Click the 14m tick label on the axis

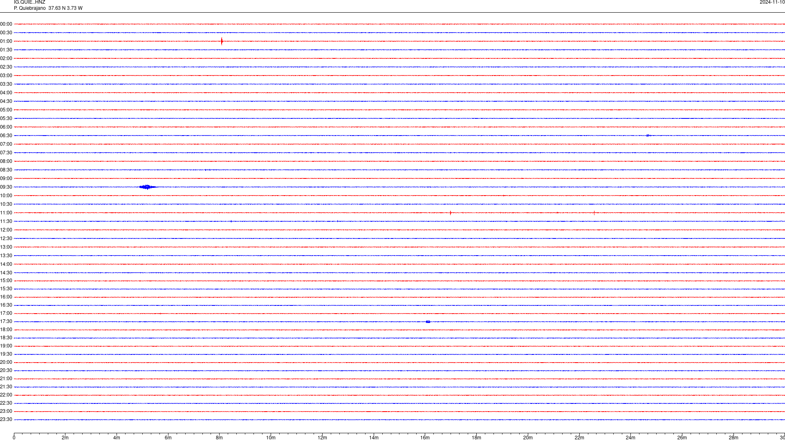[x=374, y=438]
